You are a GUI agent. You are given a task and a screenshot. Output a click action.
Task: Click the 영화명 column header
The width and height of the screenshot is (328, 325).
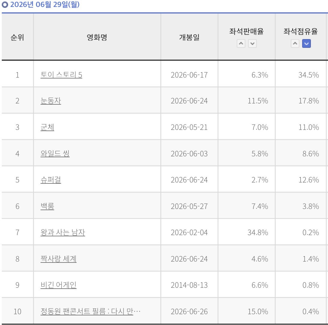(x=97, y=37)
